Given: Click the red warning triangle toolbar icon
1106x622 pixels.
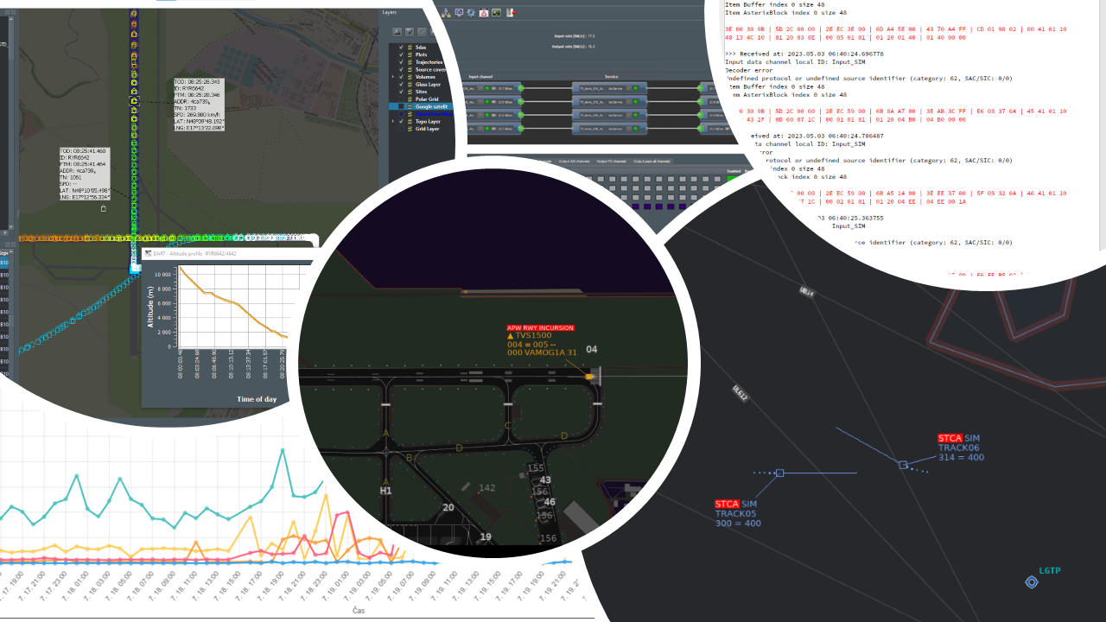Looking at the screenshot, I should pos(484,13).
